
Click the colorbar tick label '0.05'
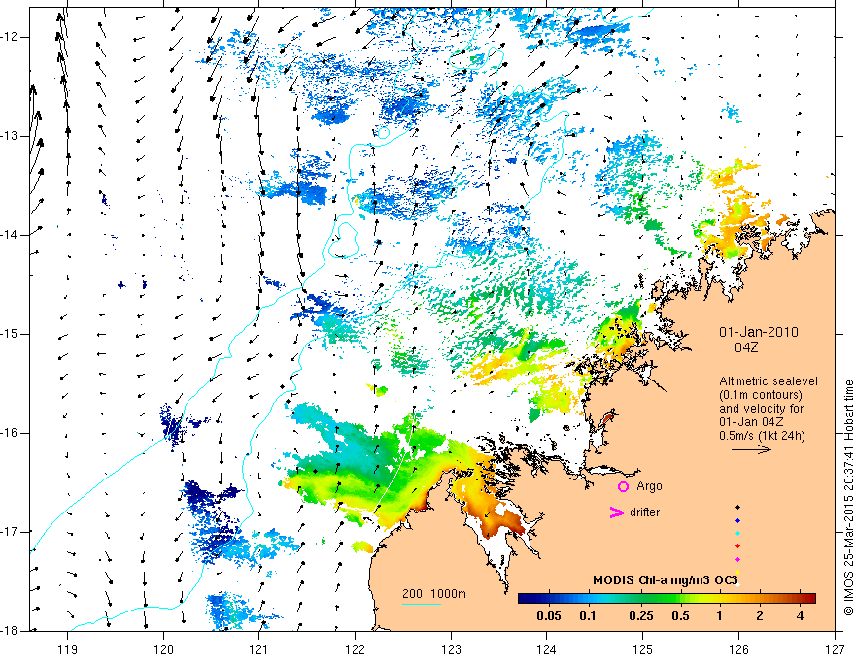pyautogui.click(x=549, y=616)
